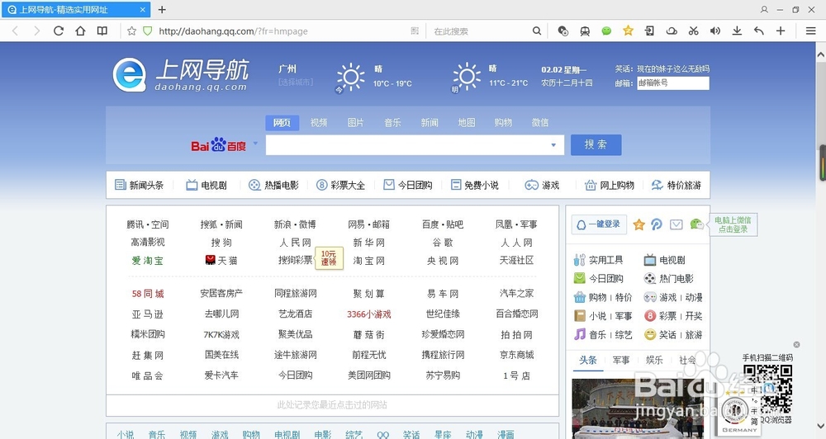The height and width of the screenshot is (439, 826).
Task: Switch to the 军事 news tab
Action: coord(621,360)
